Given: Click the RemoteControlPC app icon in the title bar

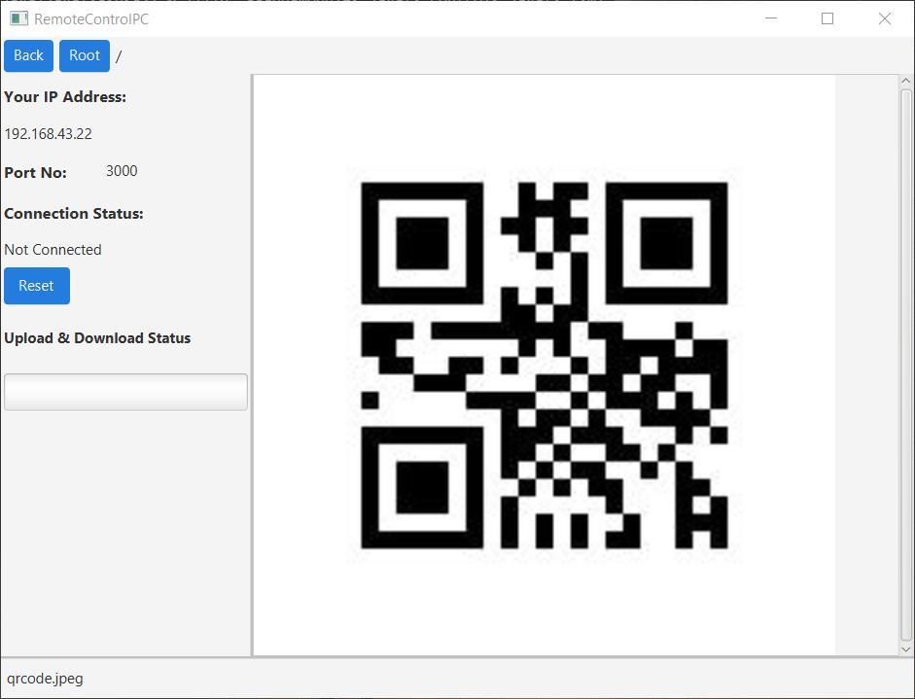Looking at the screenshot, I should [x=18, y=18].
